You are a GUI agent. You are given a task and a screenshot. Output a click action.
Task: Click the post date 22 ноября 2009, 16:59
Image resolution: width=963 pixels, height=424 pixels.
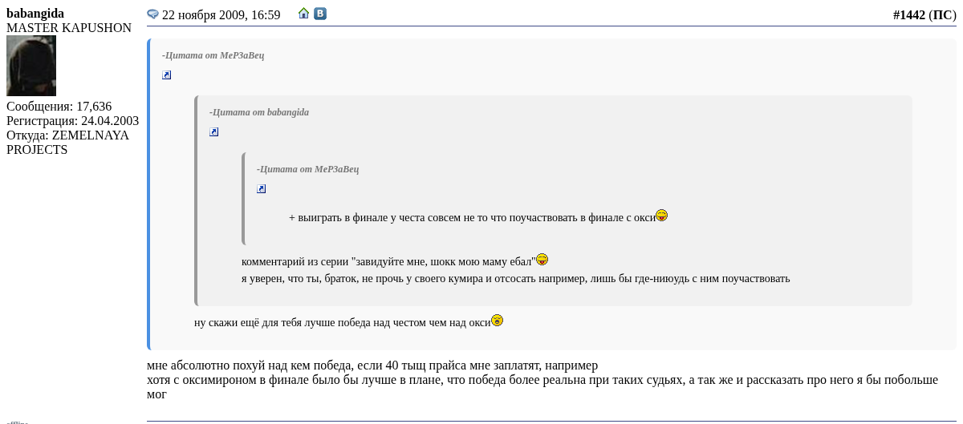[221, 15]
